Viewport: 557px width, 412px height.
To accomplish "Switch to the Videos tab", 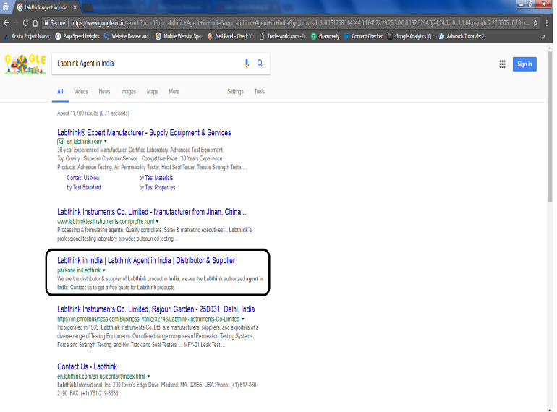I will tap(80, 92).
